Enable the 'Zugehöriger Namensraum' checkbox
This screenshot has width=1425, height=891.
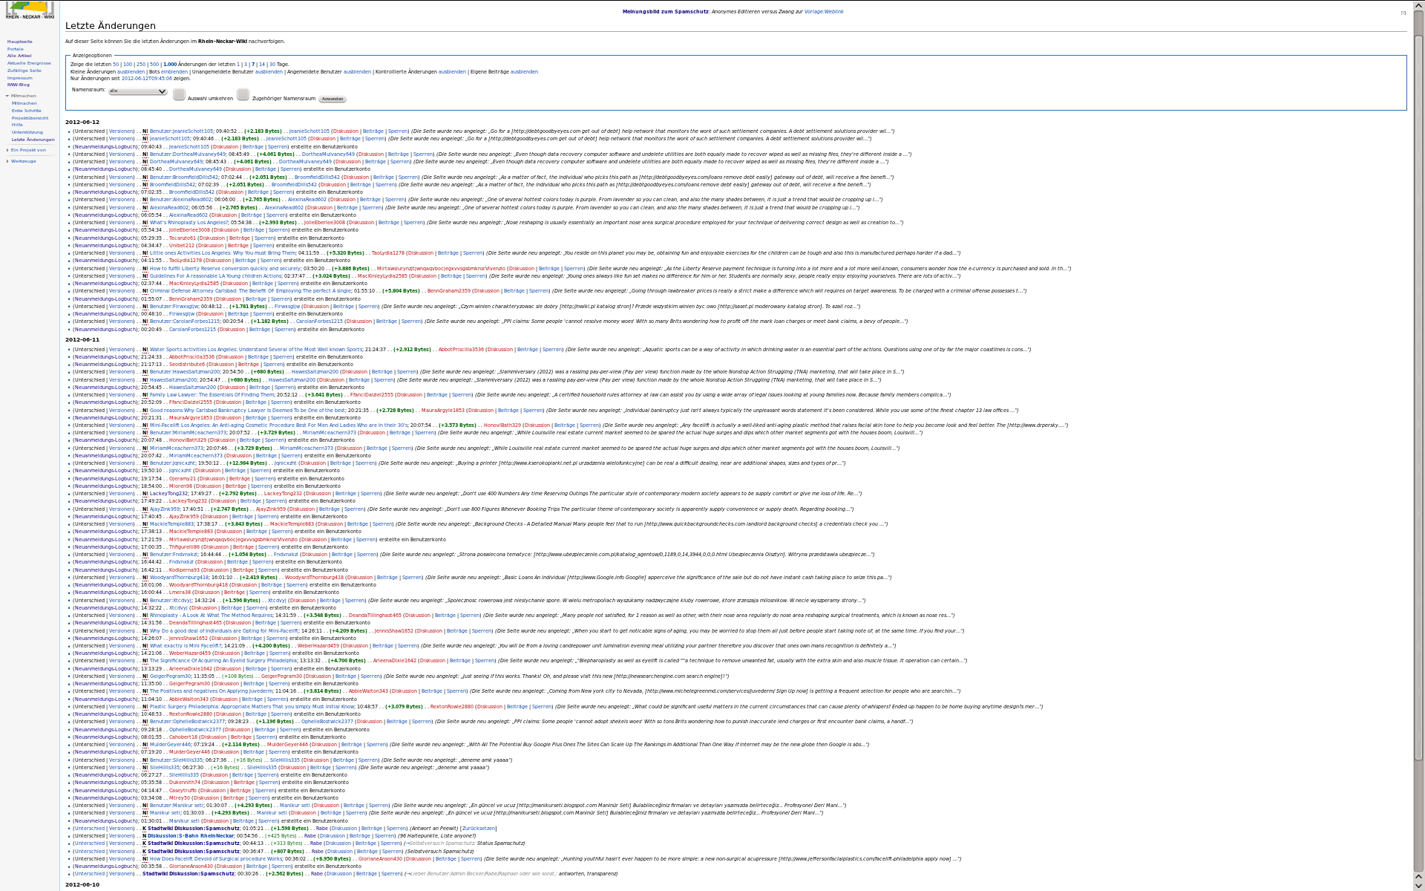(243, 94)
